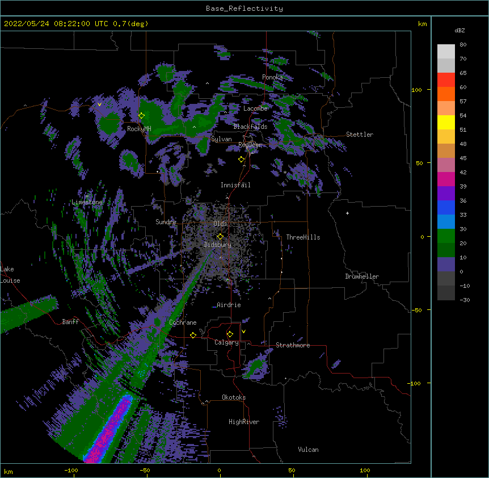489x478 pixels.
Task: Select the Lacombe town label
Action: click(x=255, y=108)
